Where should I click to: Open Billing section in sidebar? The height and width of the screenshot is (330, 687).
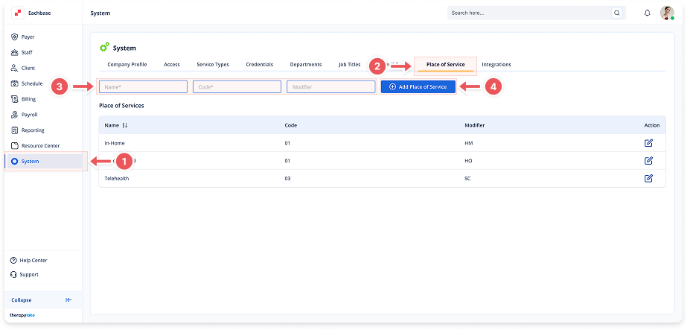[x=28, y=99]
